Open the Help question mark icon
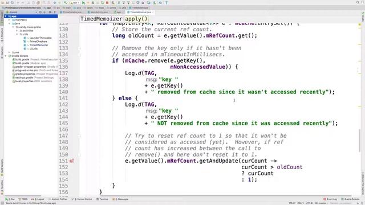The width and height of the screenshot is (365, 205). coord(166,3)
